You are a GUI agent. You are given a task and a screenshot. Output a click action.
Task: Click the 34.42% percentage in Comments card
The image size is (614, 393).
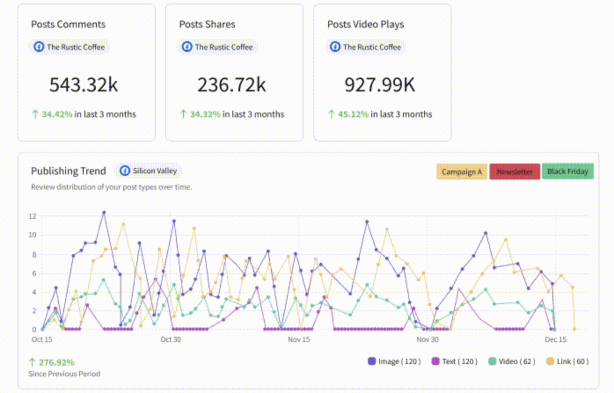pos(57,114)
